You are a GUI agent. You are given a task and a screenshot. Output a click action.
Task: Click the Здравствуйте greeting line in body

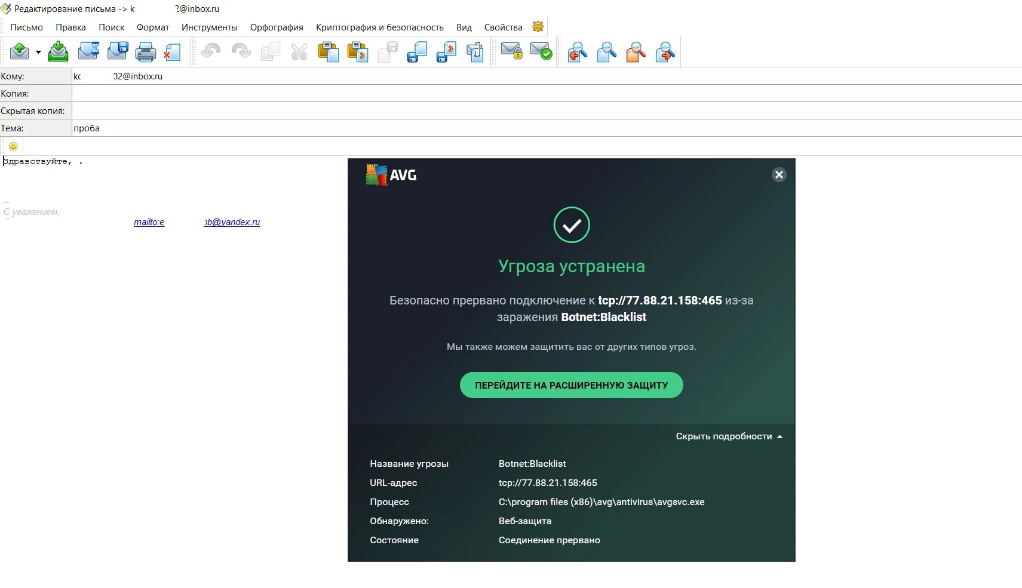43,161
